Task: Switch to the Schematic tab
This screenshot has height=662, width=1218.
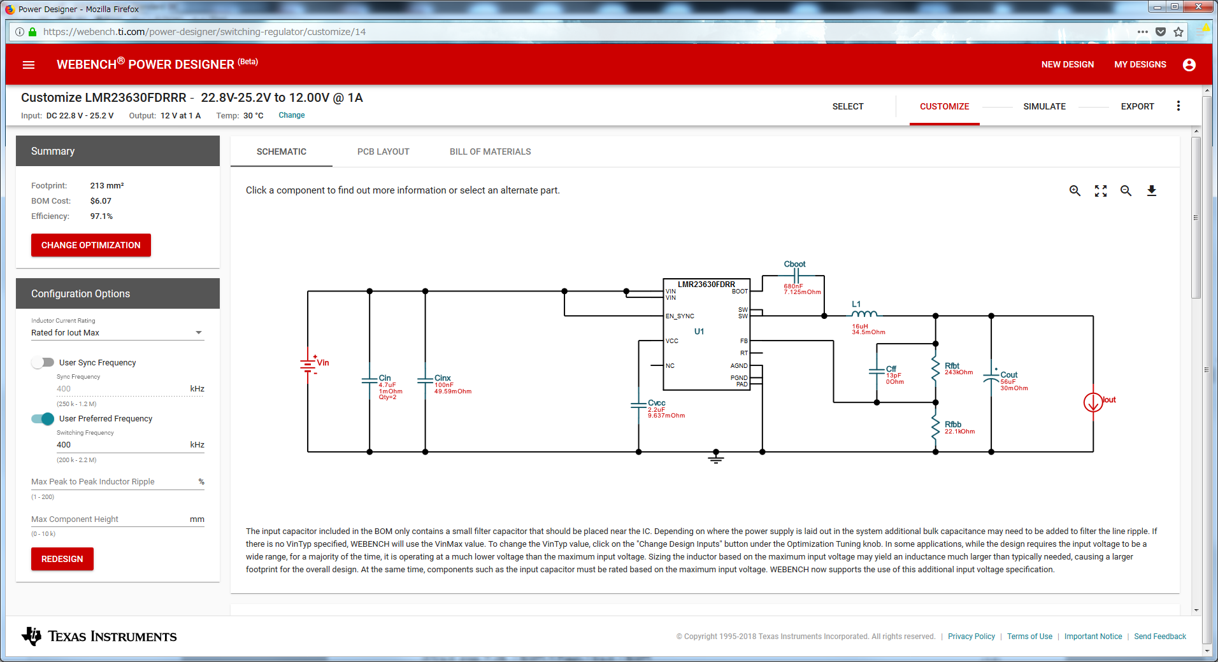Action: pos(282,151)
